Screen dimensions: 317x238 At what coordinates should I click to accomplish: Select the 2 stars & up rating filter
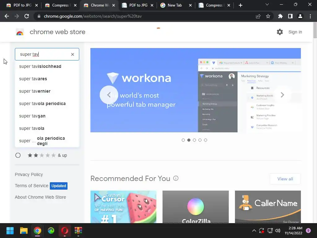pyautogui.click(x=18, y=155)
